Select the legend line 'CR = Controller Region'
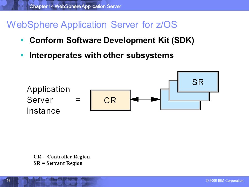This screenshot has height=187, width=249. [62, 157]
